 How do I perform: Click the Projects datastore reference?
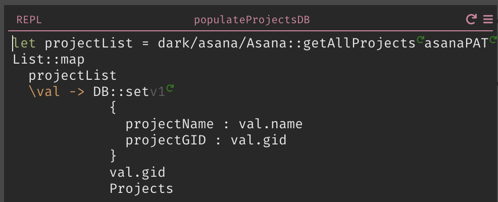(141, 189)
